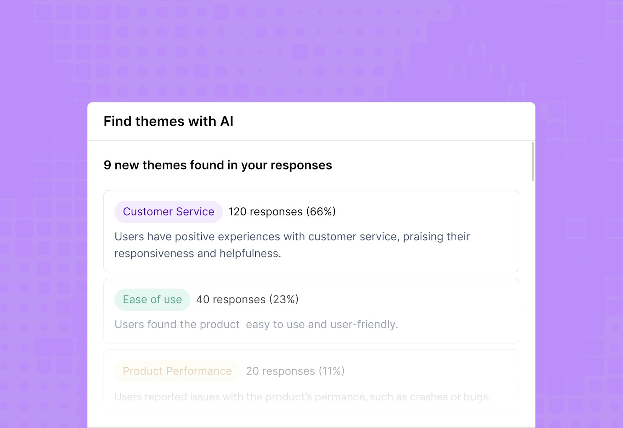
Task: Click the Ease of use description text
Action: (256, 324)
